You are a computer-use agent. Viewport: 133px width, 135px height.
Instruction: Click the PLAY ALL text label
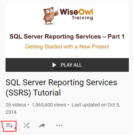(71, 65)
